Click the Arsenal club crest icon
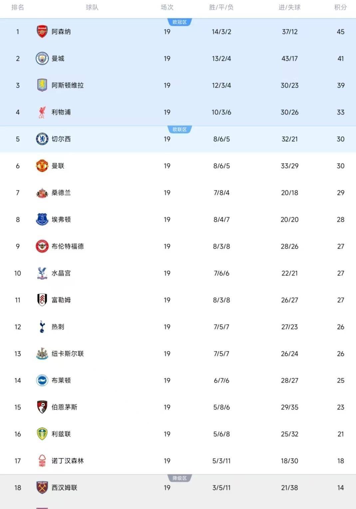 coord(42,32)
